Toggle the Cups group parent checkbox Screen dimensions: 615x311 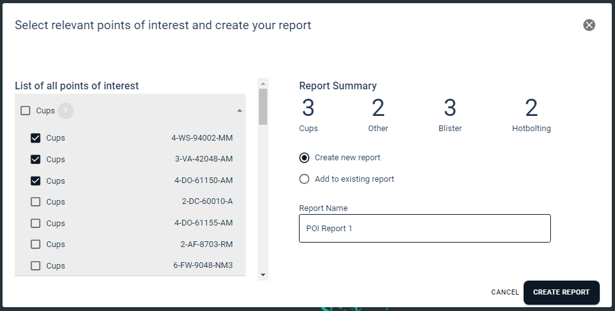pos(25,111)
